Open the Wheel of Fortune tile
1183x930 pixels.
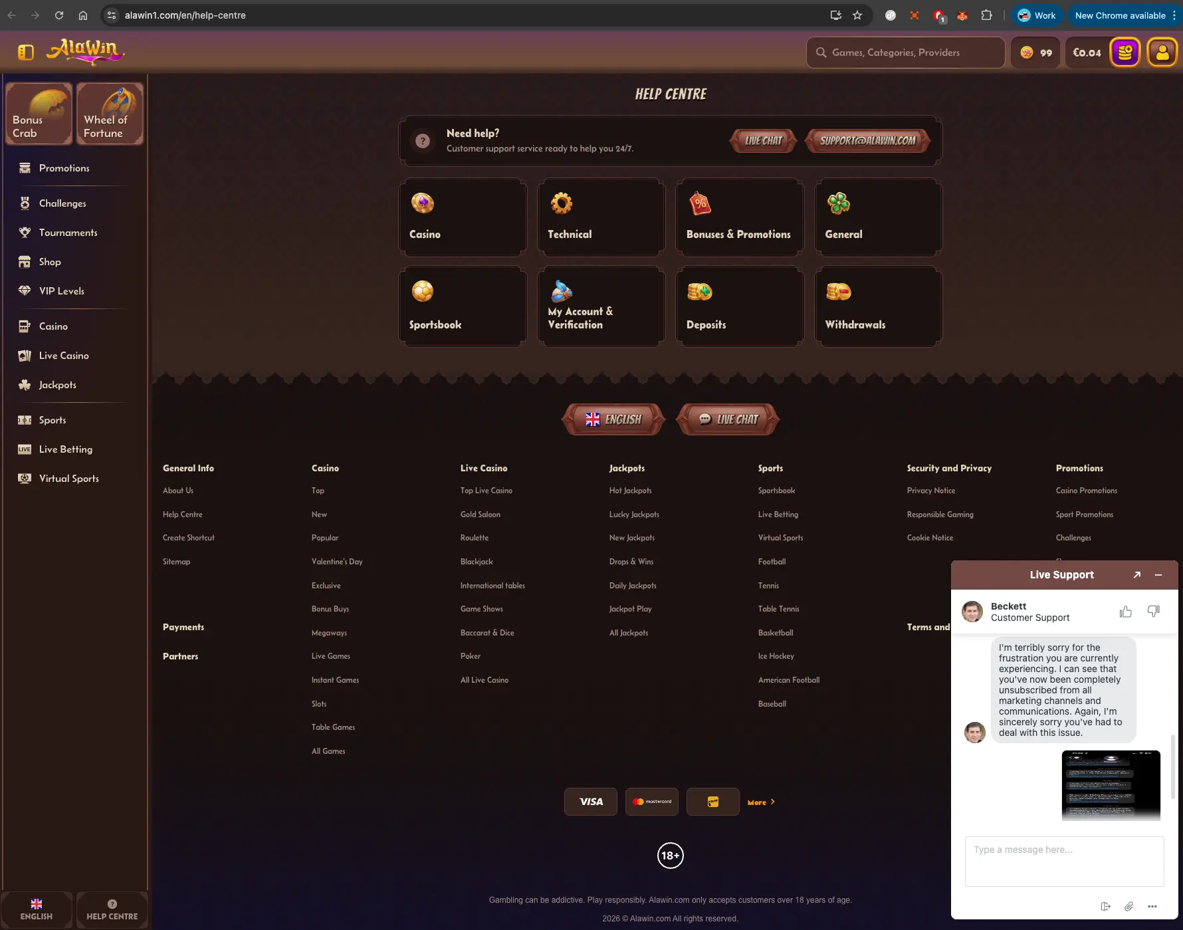110,113
